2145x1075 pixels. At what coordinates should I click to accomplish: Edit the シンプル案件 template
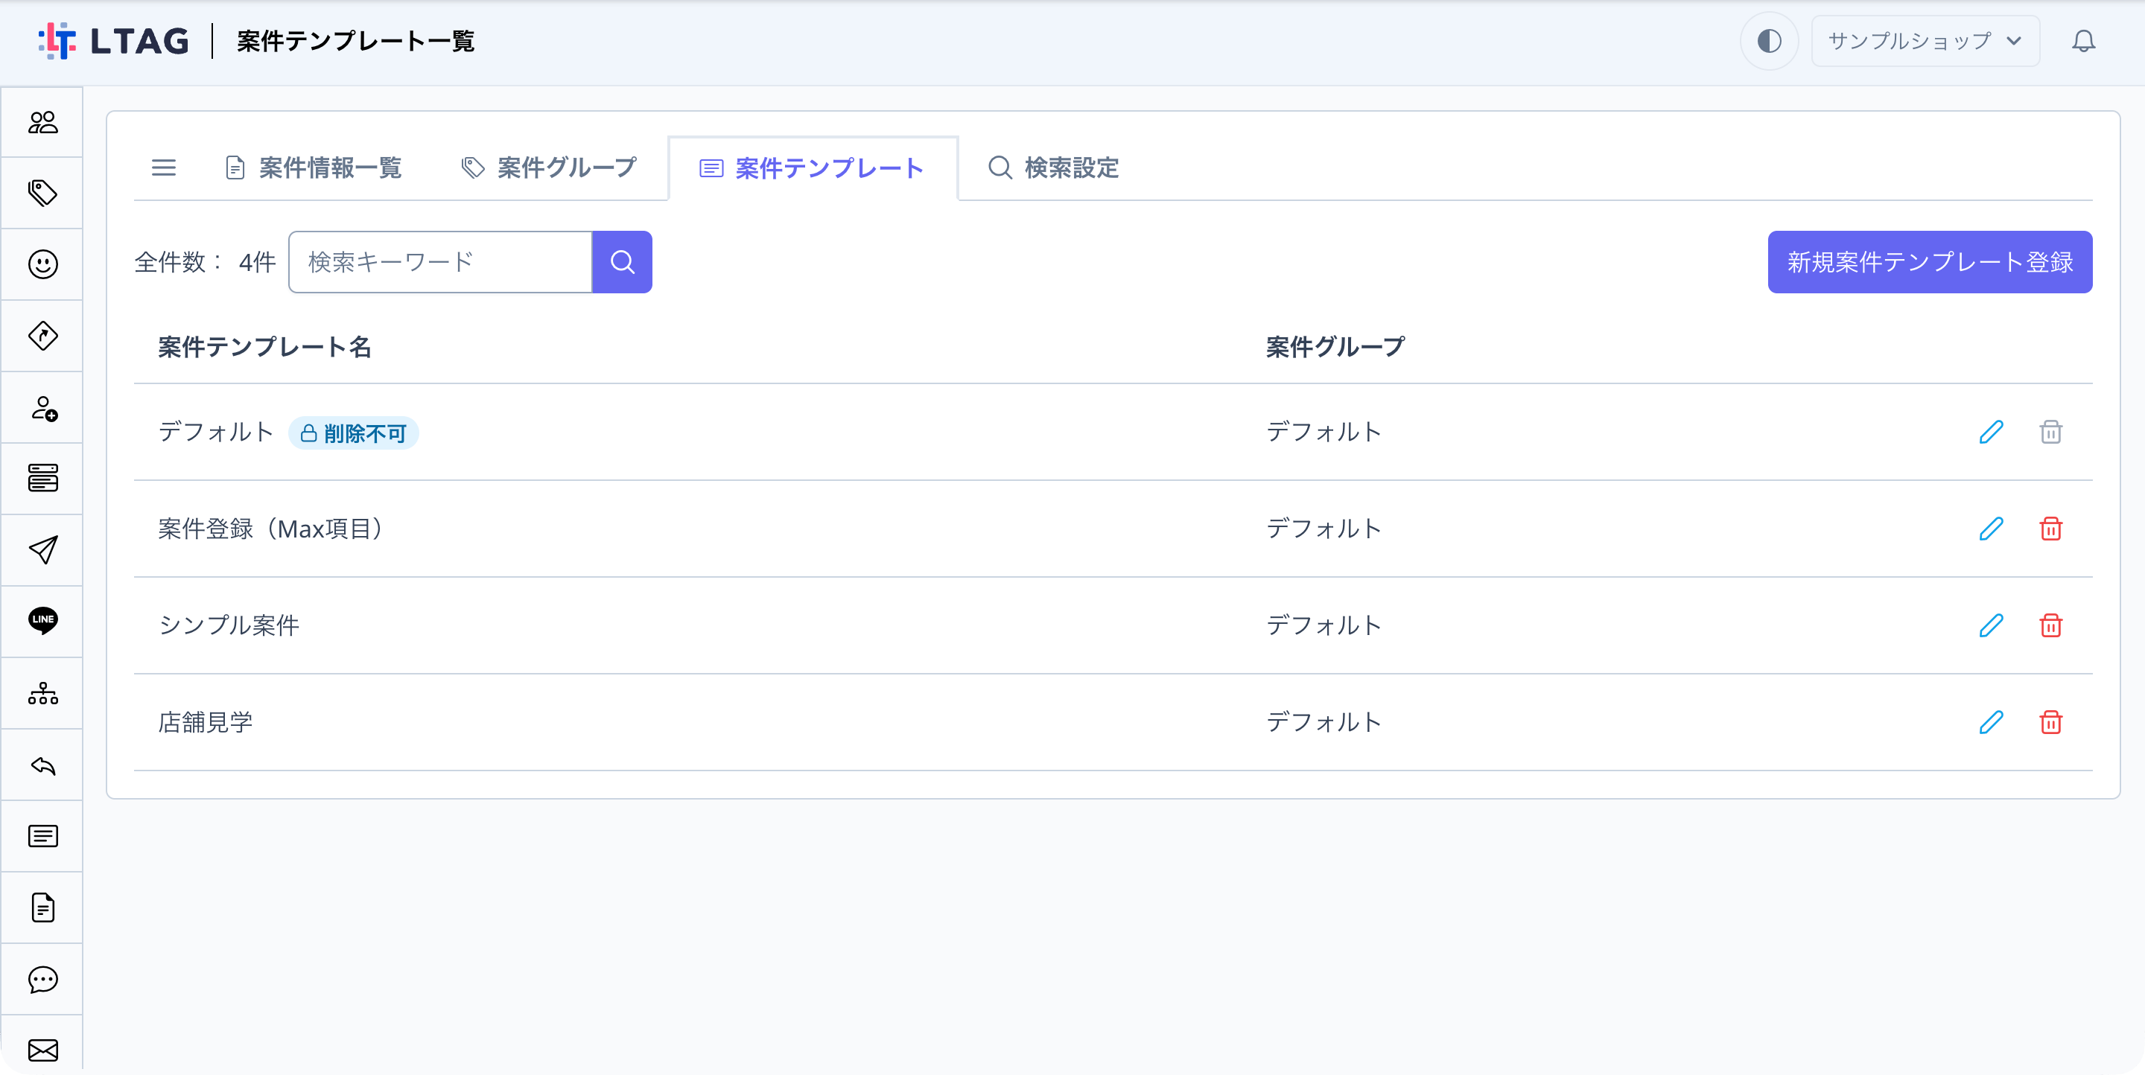[1990, 625]
